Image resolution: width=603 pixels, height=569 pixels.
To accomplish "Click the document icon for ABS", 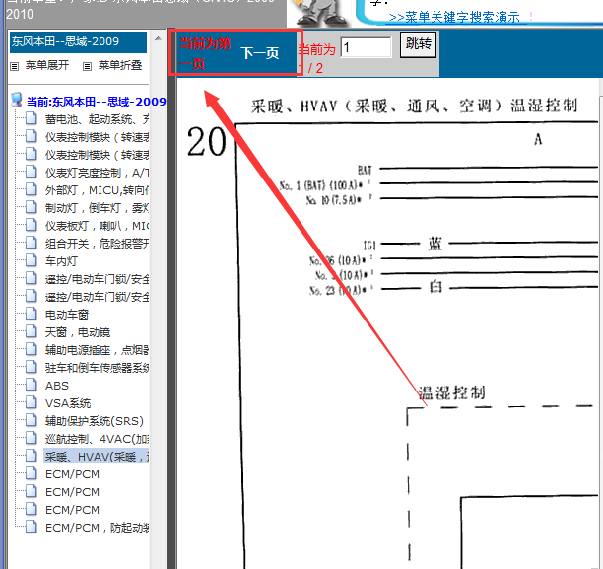I will tap(32, 385).
